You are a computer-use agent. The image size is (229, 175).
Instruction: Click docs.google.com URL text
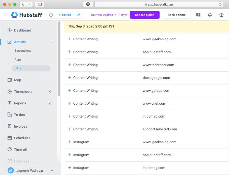[x=157, y=78]
